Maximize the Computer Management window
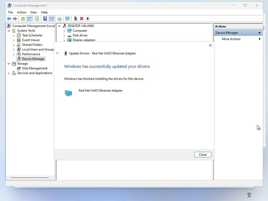Image resolution: width=268 pixels, height=201 pixels. 245,5
